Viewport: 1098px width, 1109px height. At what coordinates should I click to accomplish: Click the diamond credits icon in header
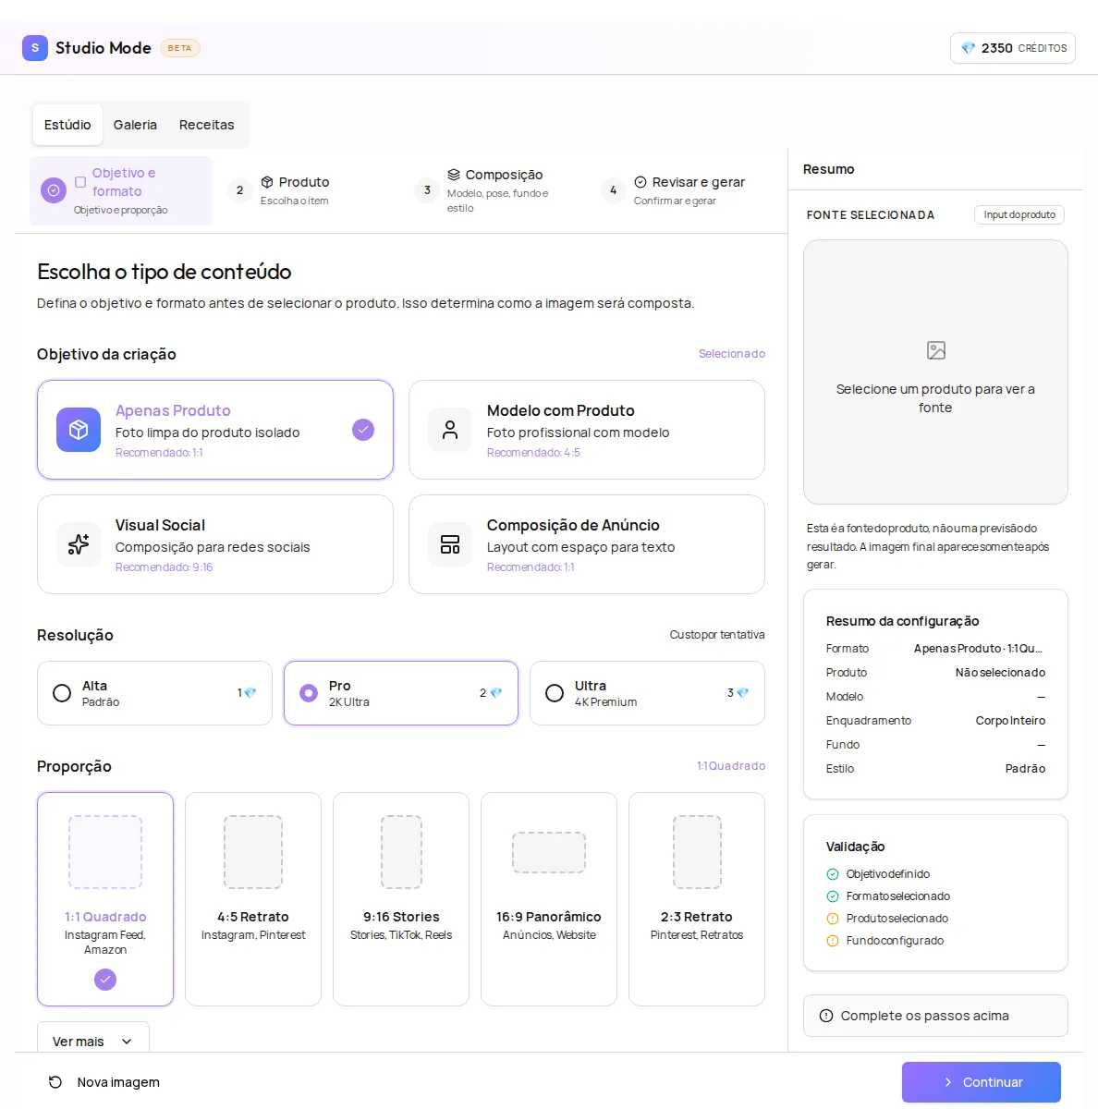(x=968, y=48)
